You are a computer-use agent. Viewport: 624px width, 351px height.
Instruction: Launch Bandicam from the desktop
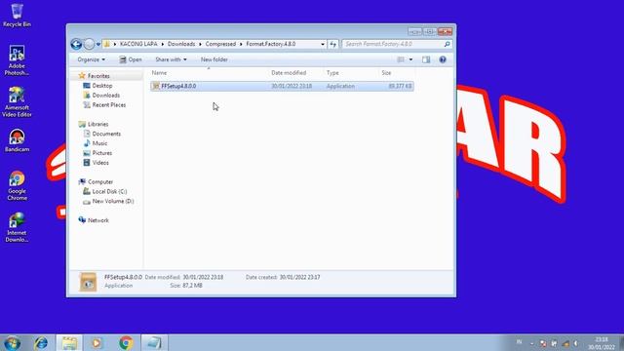(x=17, y=140)
